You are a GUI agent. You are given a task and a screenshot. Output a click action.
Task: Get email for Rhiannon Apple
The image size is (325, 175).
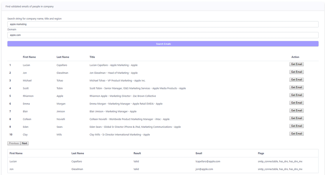pos(296,95)
